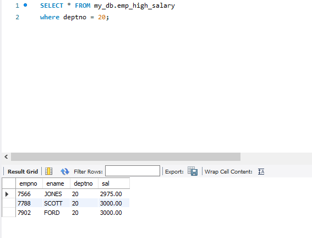Viewport: 312px width, 238px height.
Task: Click SCOTT's salary cell 3000.00
Action: tap(114, 203)
